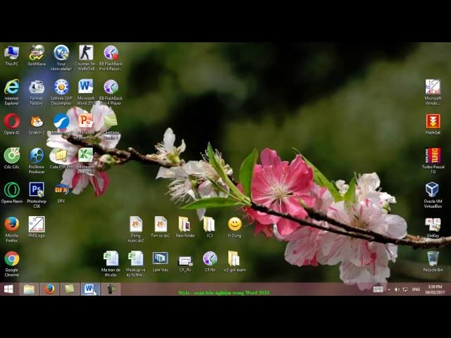
Task: Select the Dong nuoc.sb2 file
Action: pyautogui.click(x=135, y=230)
